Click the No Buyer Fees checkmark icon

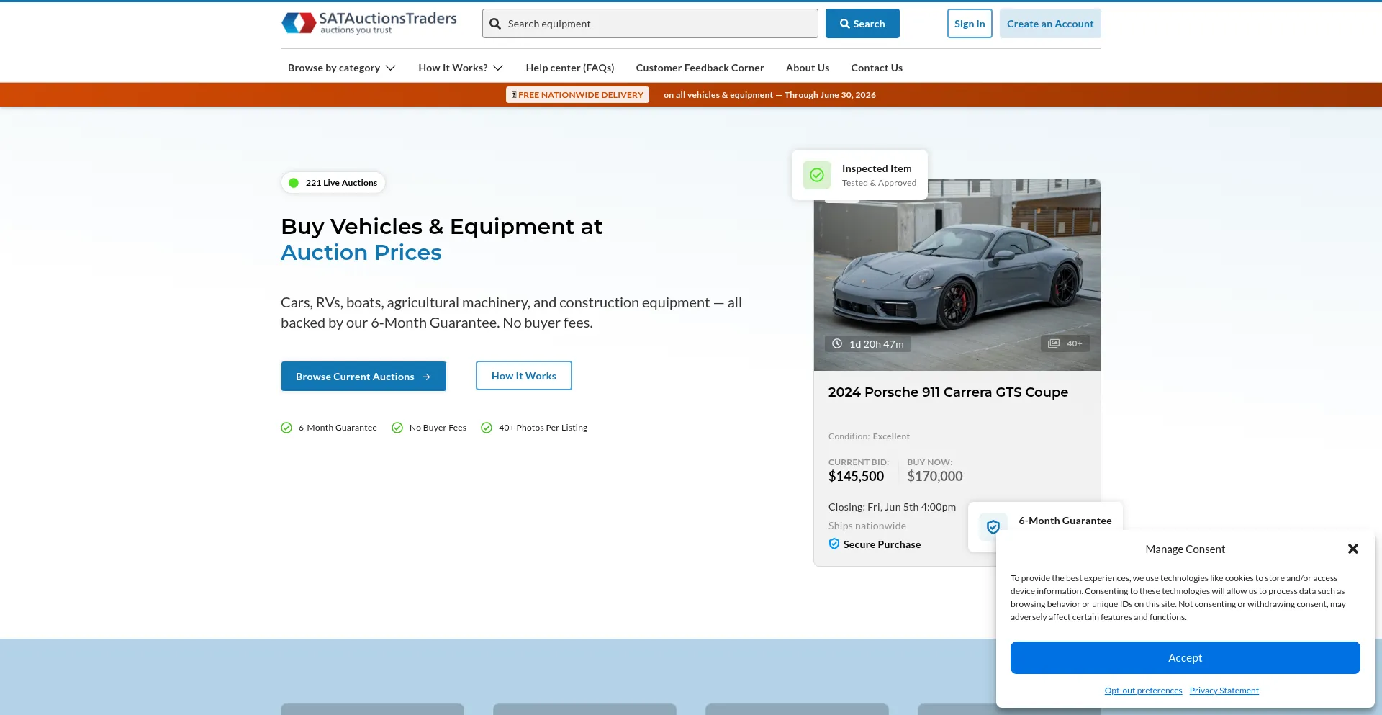pyautogui.click(x=397, y=428)
